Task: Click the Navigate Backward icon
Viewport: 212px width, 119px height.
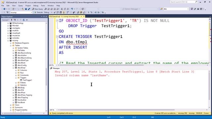Action: pos(4,9)
